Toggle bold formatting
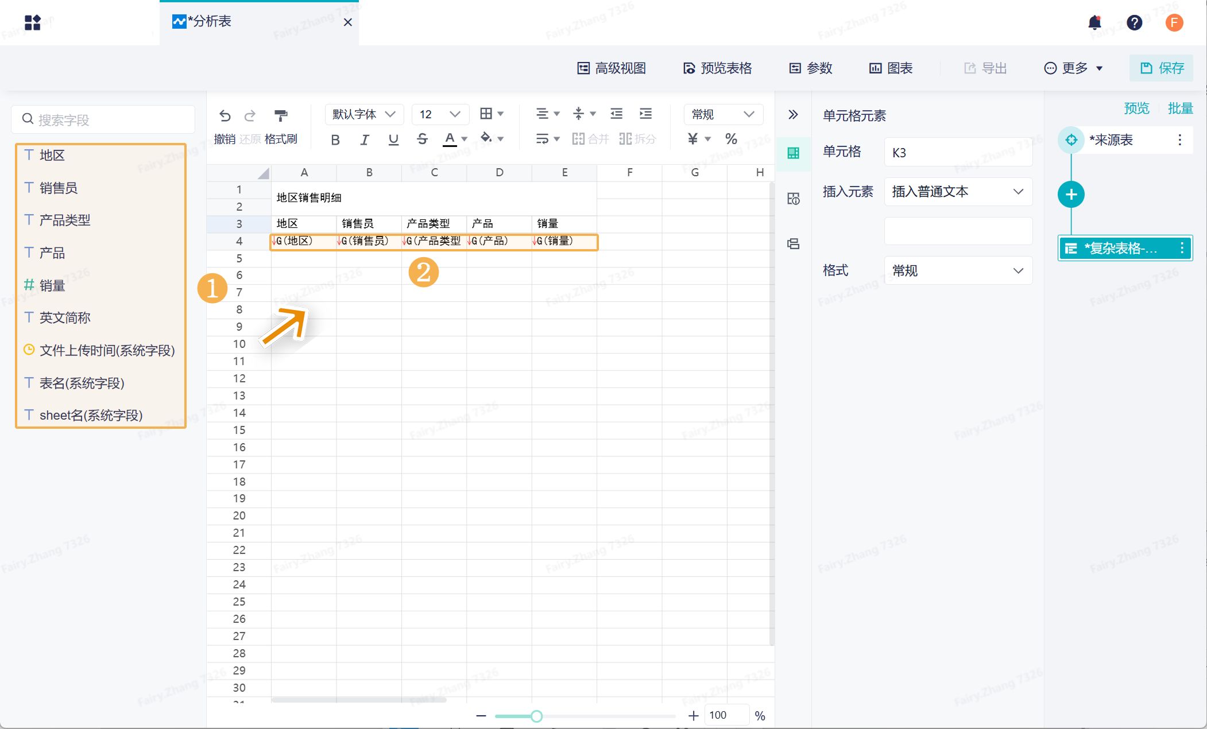The width and height of the screenshot is (1207, 729). pos(335,139)
